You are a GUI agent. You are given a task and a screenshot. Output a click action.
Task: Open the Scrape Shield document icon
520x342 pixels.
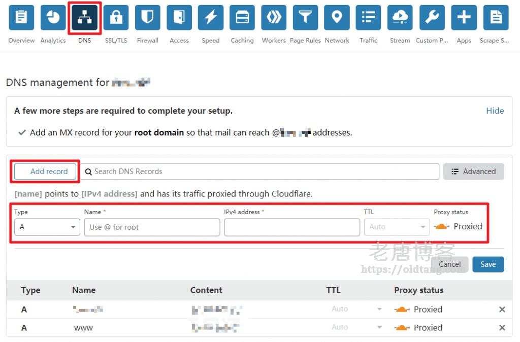pyautogui.click(x=496, y=18)
